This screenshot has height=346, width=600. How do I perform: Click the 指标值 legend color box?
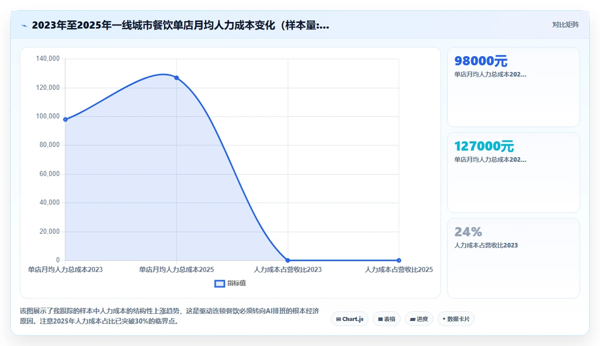[x=220, y=284]
